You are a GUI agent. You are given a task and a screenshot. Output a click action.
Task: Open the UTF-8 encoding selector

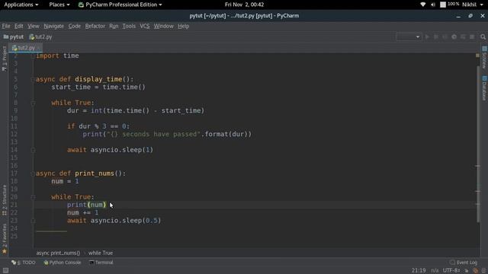point(451,271)
